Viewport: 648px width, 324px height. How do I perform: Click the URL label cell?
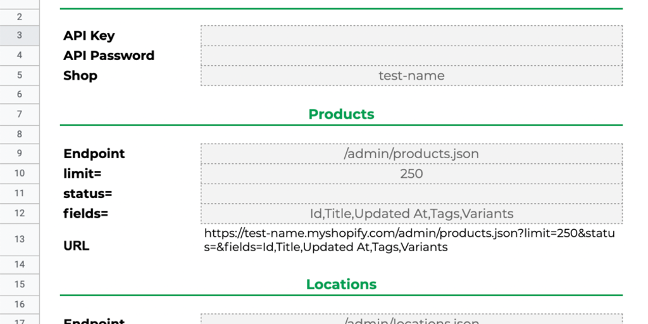(x=77, y=246)
